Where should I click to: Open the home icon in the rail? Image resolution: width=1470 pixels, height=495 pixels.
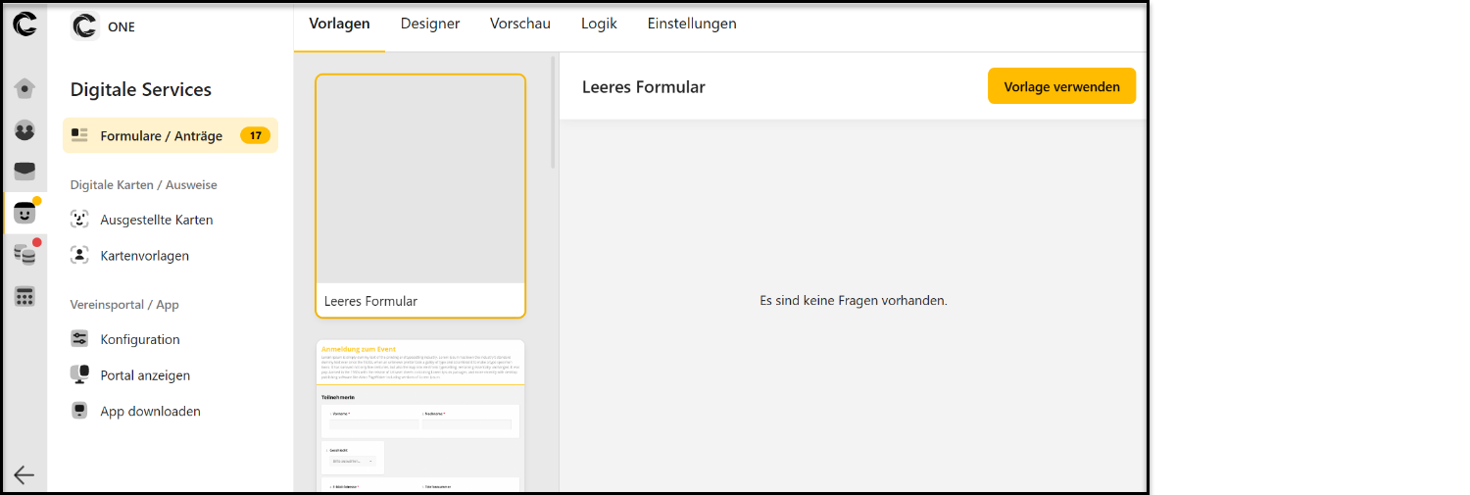24,88
